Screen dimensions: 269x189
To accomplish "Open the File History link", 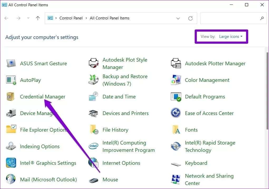I will click(x=115, y=130).
